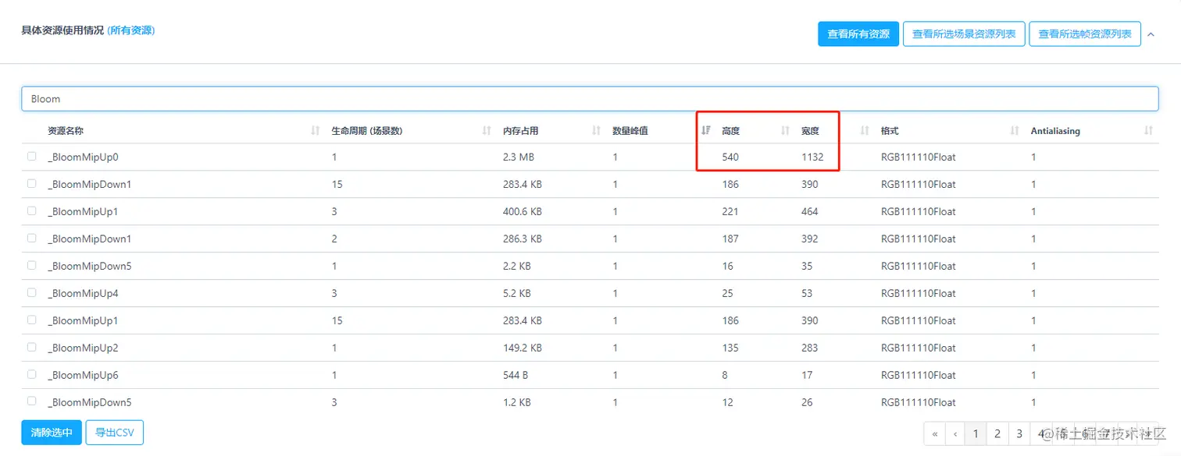Click the height value 187
Viewport: 1181px width, 456px height.
coord(730,239)
